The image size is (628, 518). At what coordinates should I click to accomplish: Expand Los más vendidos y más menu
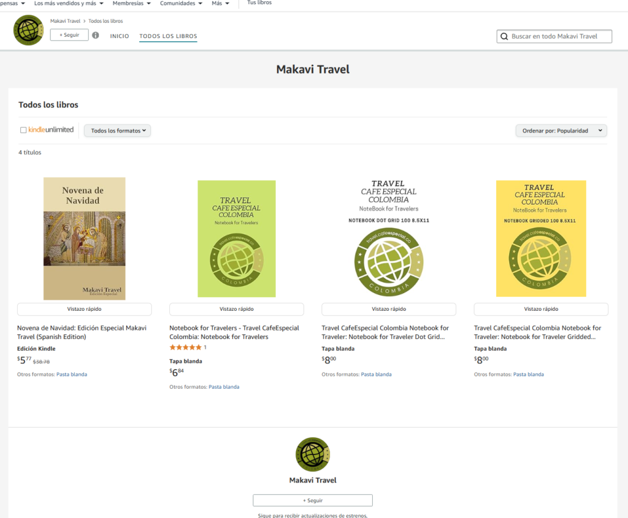(69, 3)
